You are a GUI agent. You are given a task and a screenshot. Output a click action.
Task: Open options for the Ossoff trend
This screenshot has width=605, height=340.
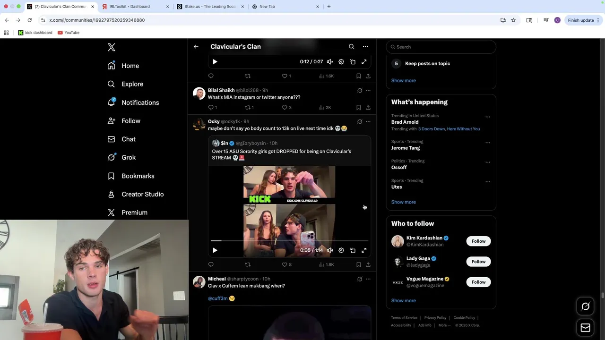488,162
